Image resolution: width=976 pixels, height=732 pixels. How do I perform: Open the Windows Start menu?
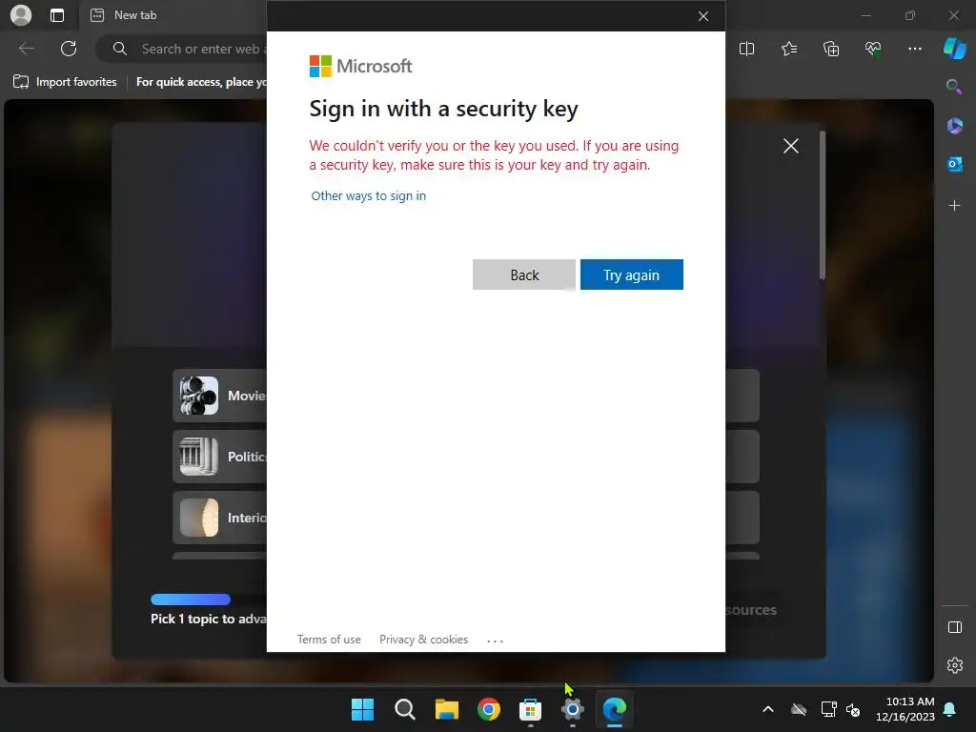(x=362, y=709)
